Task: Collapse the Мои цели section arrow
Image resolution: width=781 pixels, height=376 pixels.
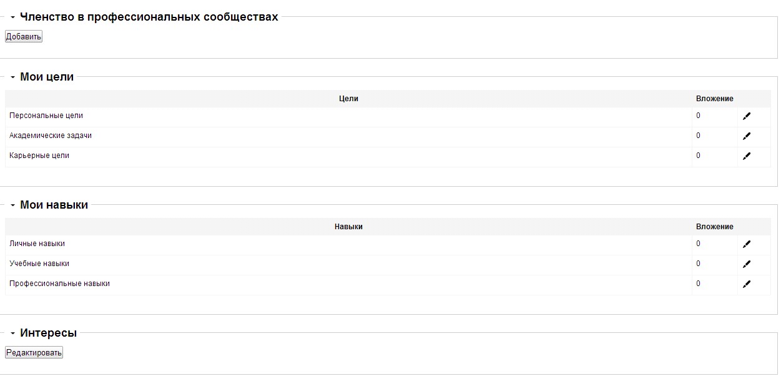Action: point(12,77)
